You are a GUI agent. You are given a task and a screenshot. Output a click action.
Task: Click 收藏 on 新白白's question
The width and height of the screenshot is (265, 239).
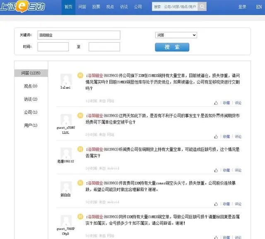click(x=226, y=204)
